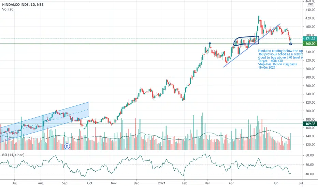Click the 'Good to buy above 370 level' text
This screenshot has width=318, height=187.
pyautogui.click(x=280, y=57)
